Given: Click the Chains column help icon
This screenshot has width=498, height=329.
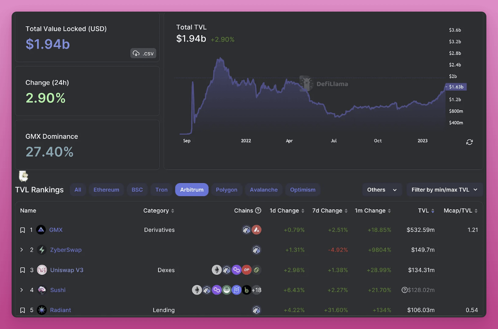Looking at the screenshot, I should pyautogui.click(x=258, y=210).
